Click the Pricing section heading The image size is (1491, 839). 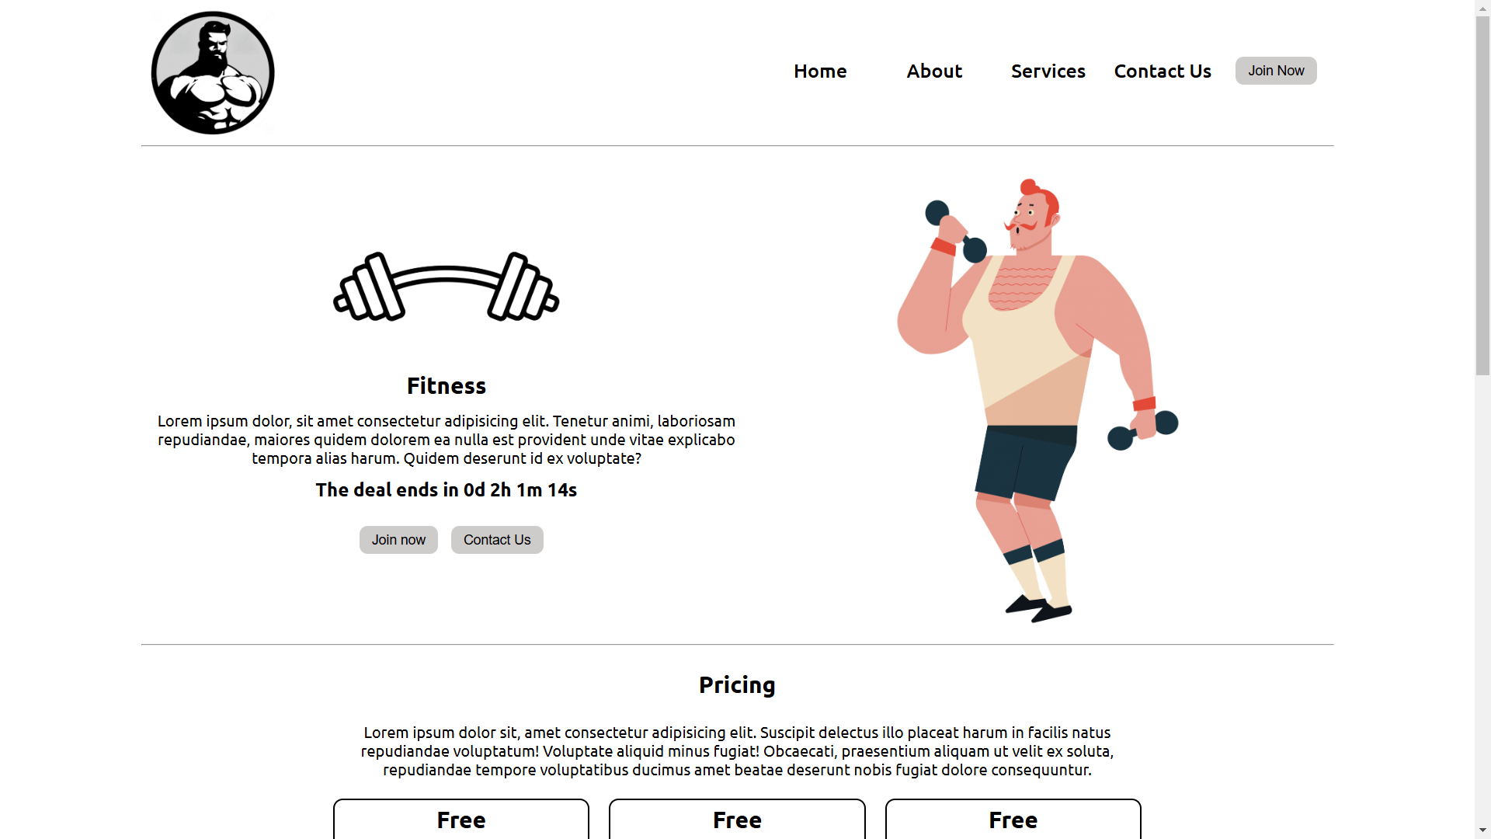[x=737, y=685]
